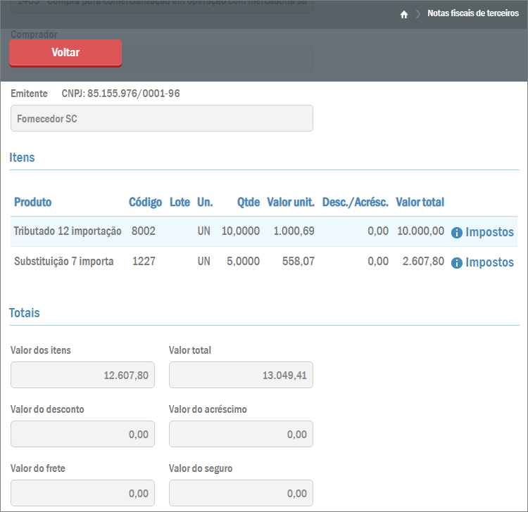528x512 pixels.
Task: Click the Qtde column header
Action: click(x=248, y=203)
